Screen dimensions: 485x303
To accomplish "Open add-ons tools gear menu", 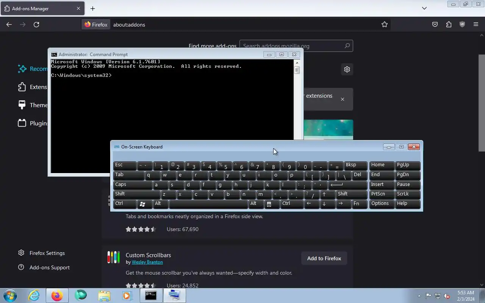I will coord(347,69).
